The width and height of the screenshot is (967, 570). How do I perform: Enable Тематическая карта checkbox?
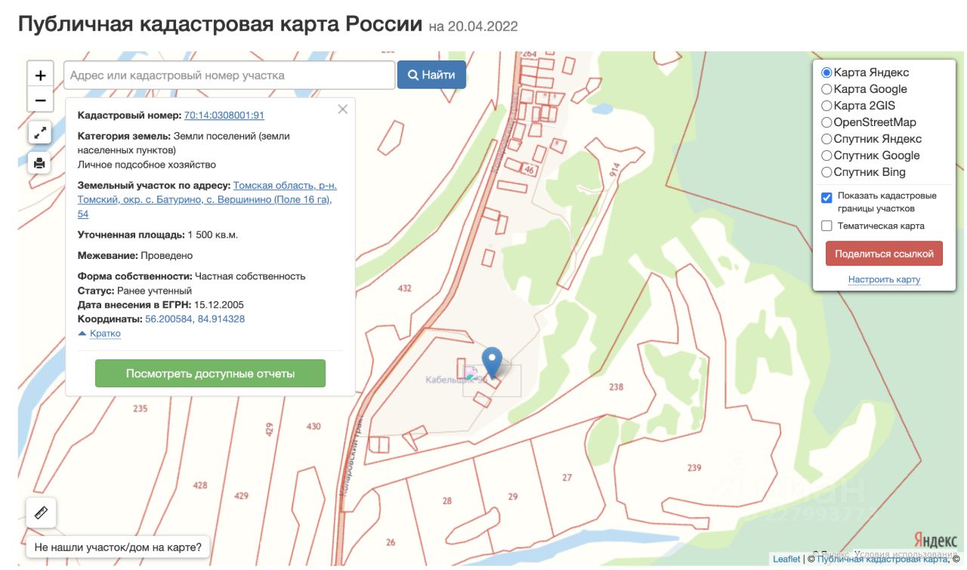pyautogui.click(x=826, y=226)
